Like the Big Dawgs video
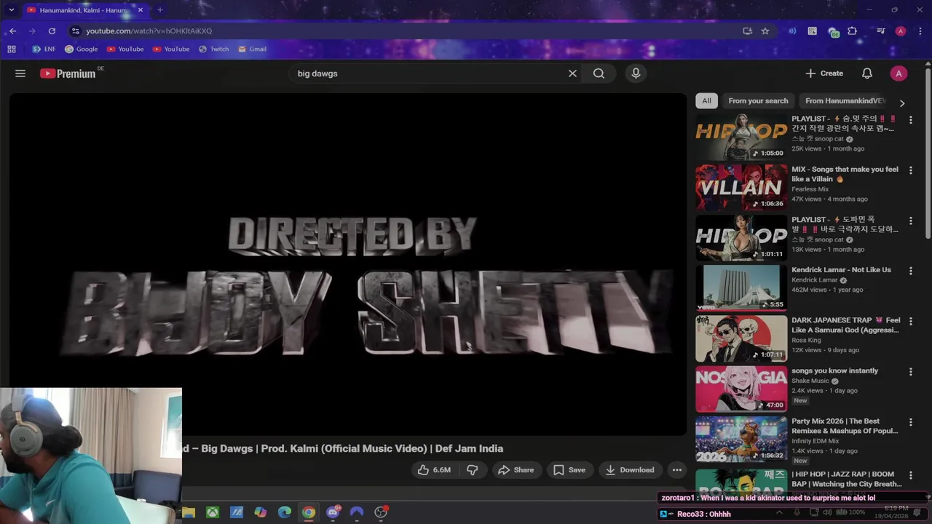 [x=434, y=470]
